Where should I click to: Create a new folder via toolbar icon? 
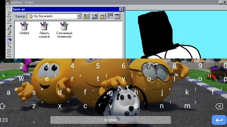click(103, 16)
